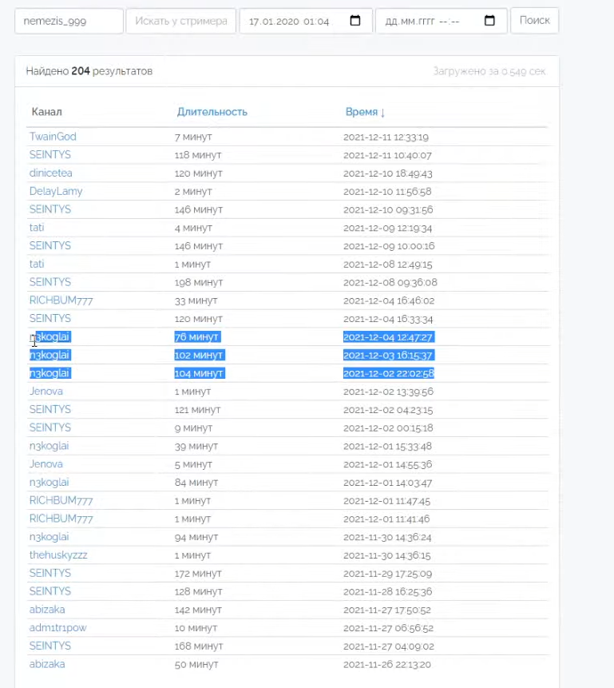Open tati link dated 2021-12-09 12:19:34
Screen dimensions: 614x688
pos(37,228)
